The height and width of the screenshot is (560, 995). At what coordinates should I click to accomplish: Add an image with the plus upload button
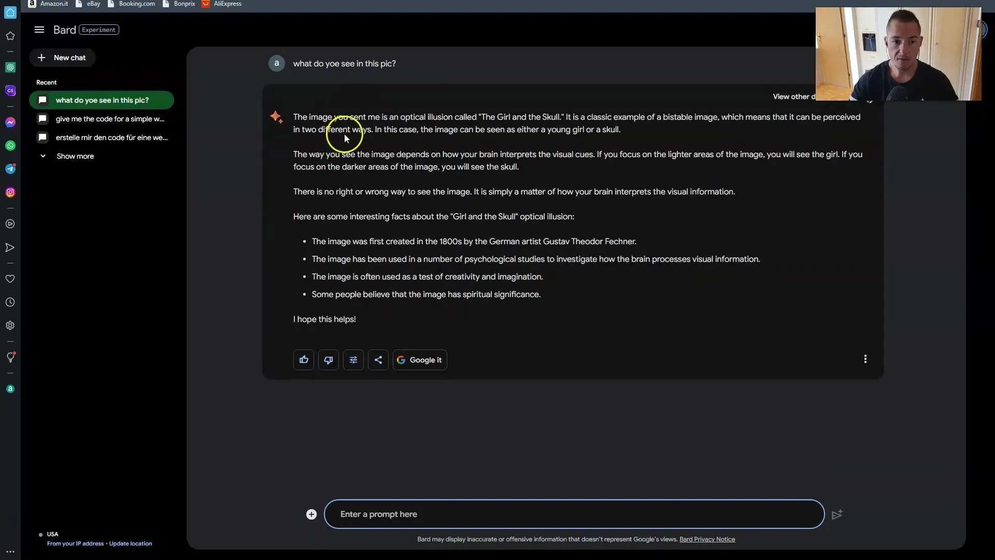311,514
